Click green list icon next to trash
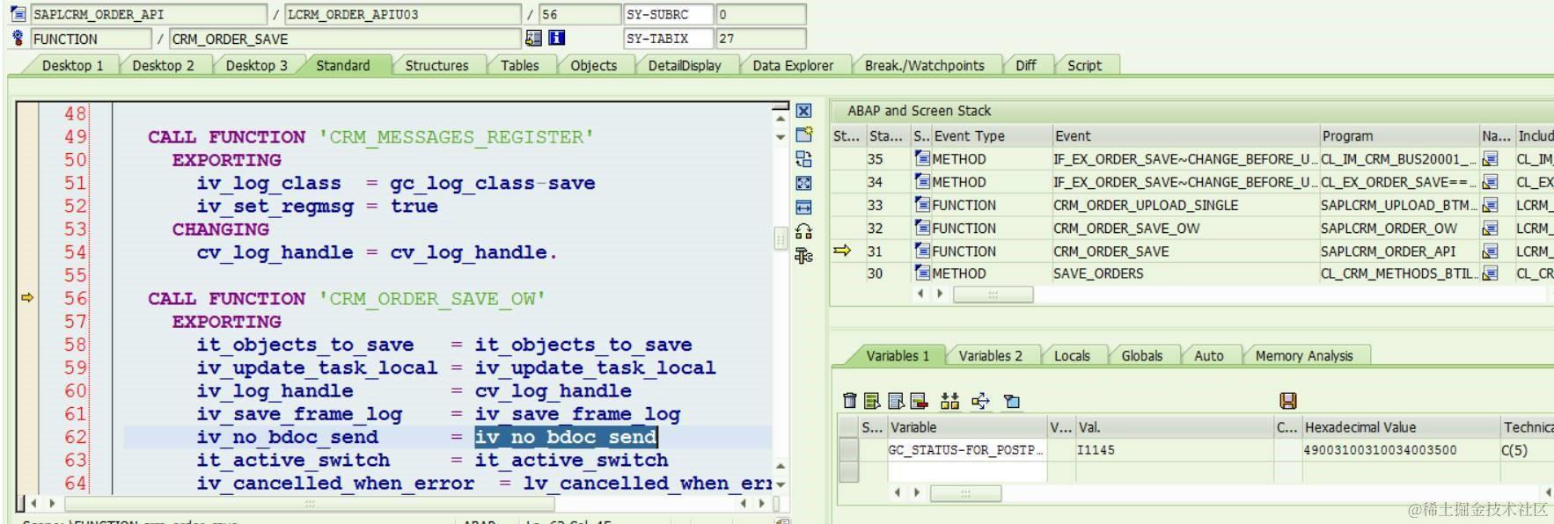 tap(872, 401)
